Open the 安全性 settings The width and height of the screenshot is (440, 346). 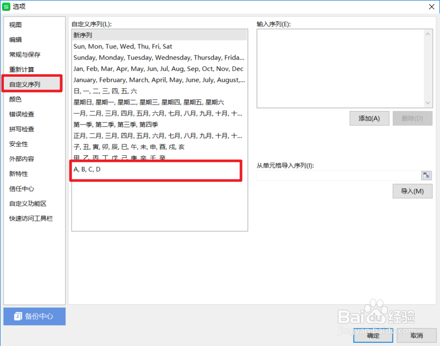pyautogui.click(x=19, y=144)
